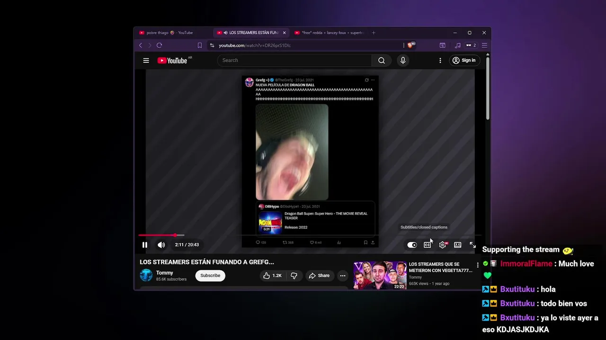Toggle the autoplay switch in the player
Screen dimensions: 606x340
pos(412,245)
